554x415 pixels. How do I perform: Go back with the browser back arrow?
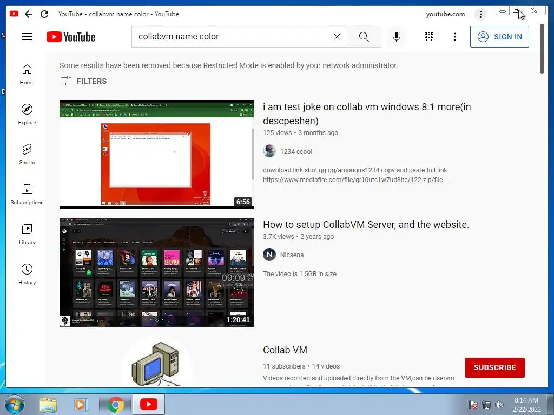point(29,14)
